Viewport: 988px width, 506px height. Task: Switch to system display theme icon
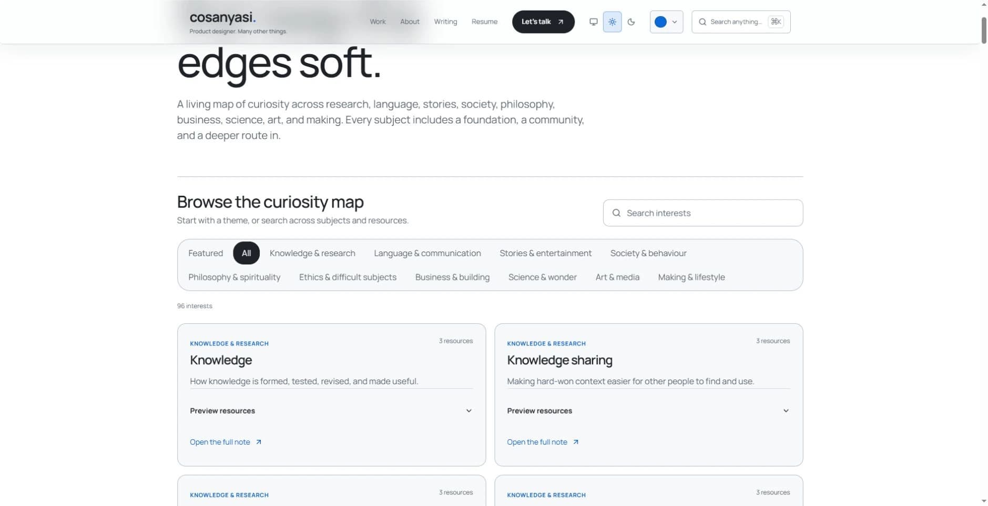[x=593, y=22]
